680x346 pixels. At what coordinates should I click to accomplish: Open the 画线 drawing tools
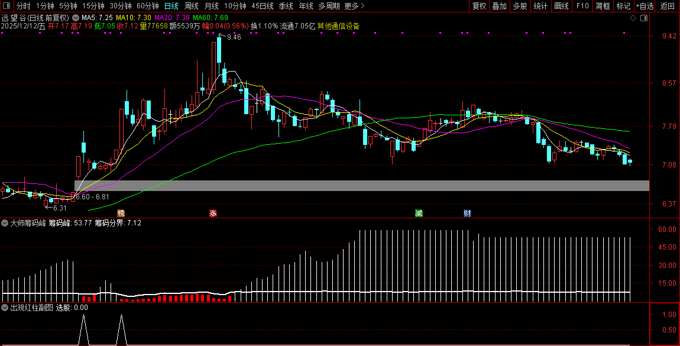561,6
